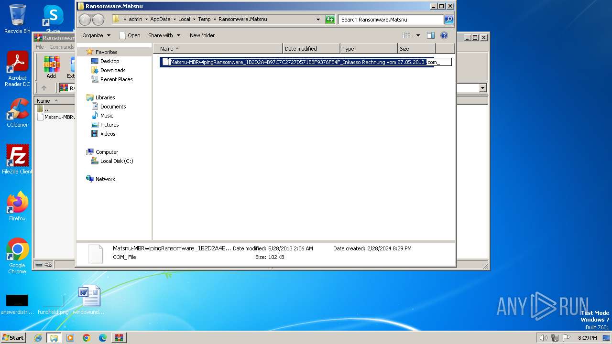The width and height of the screenshot is (612, 344).
Task: Sort by Type column header
Action: click(x=369, y=49)
